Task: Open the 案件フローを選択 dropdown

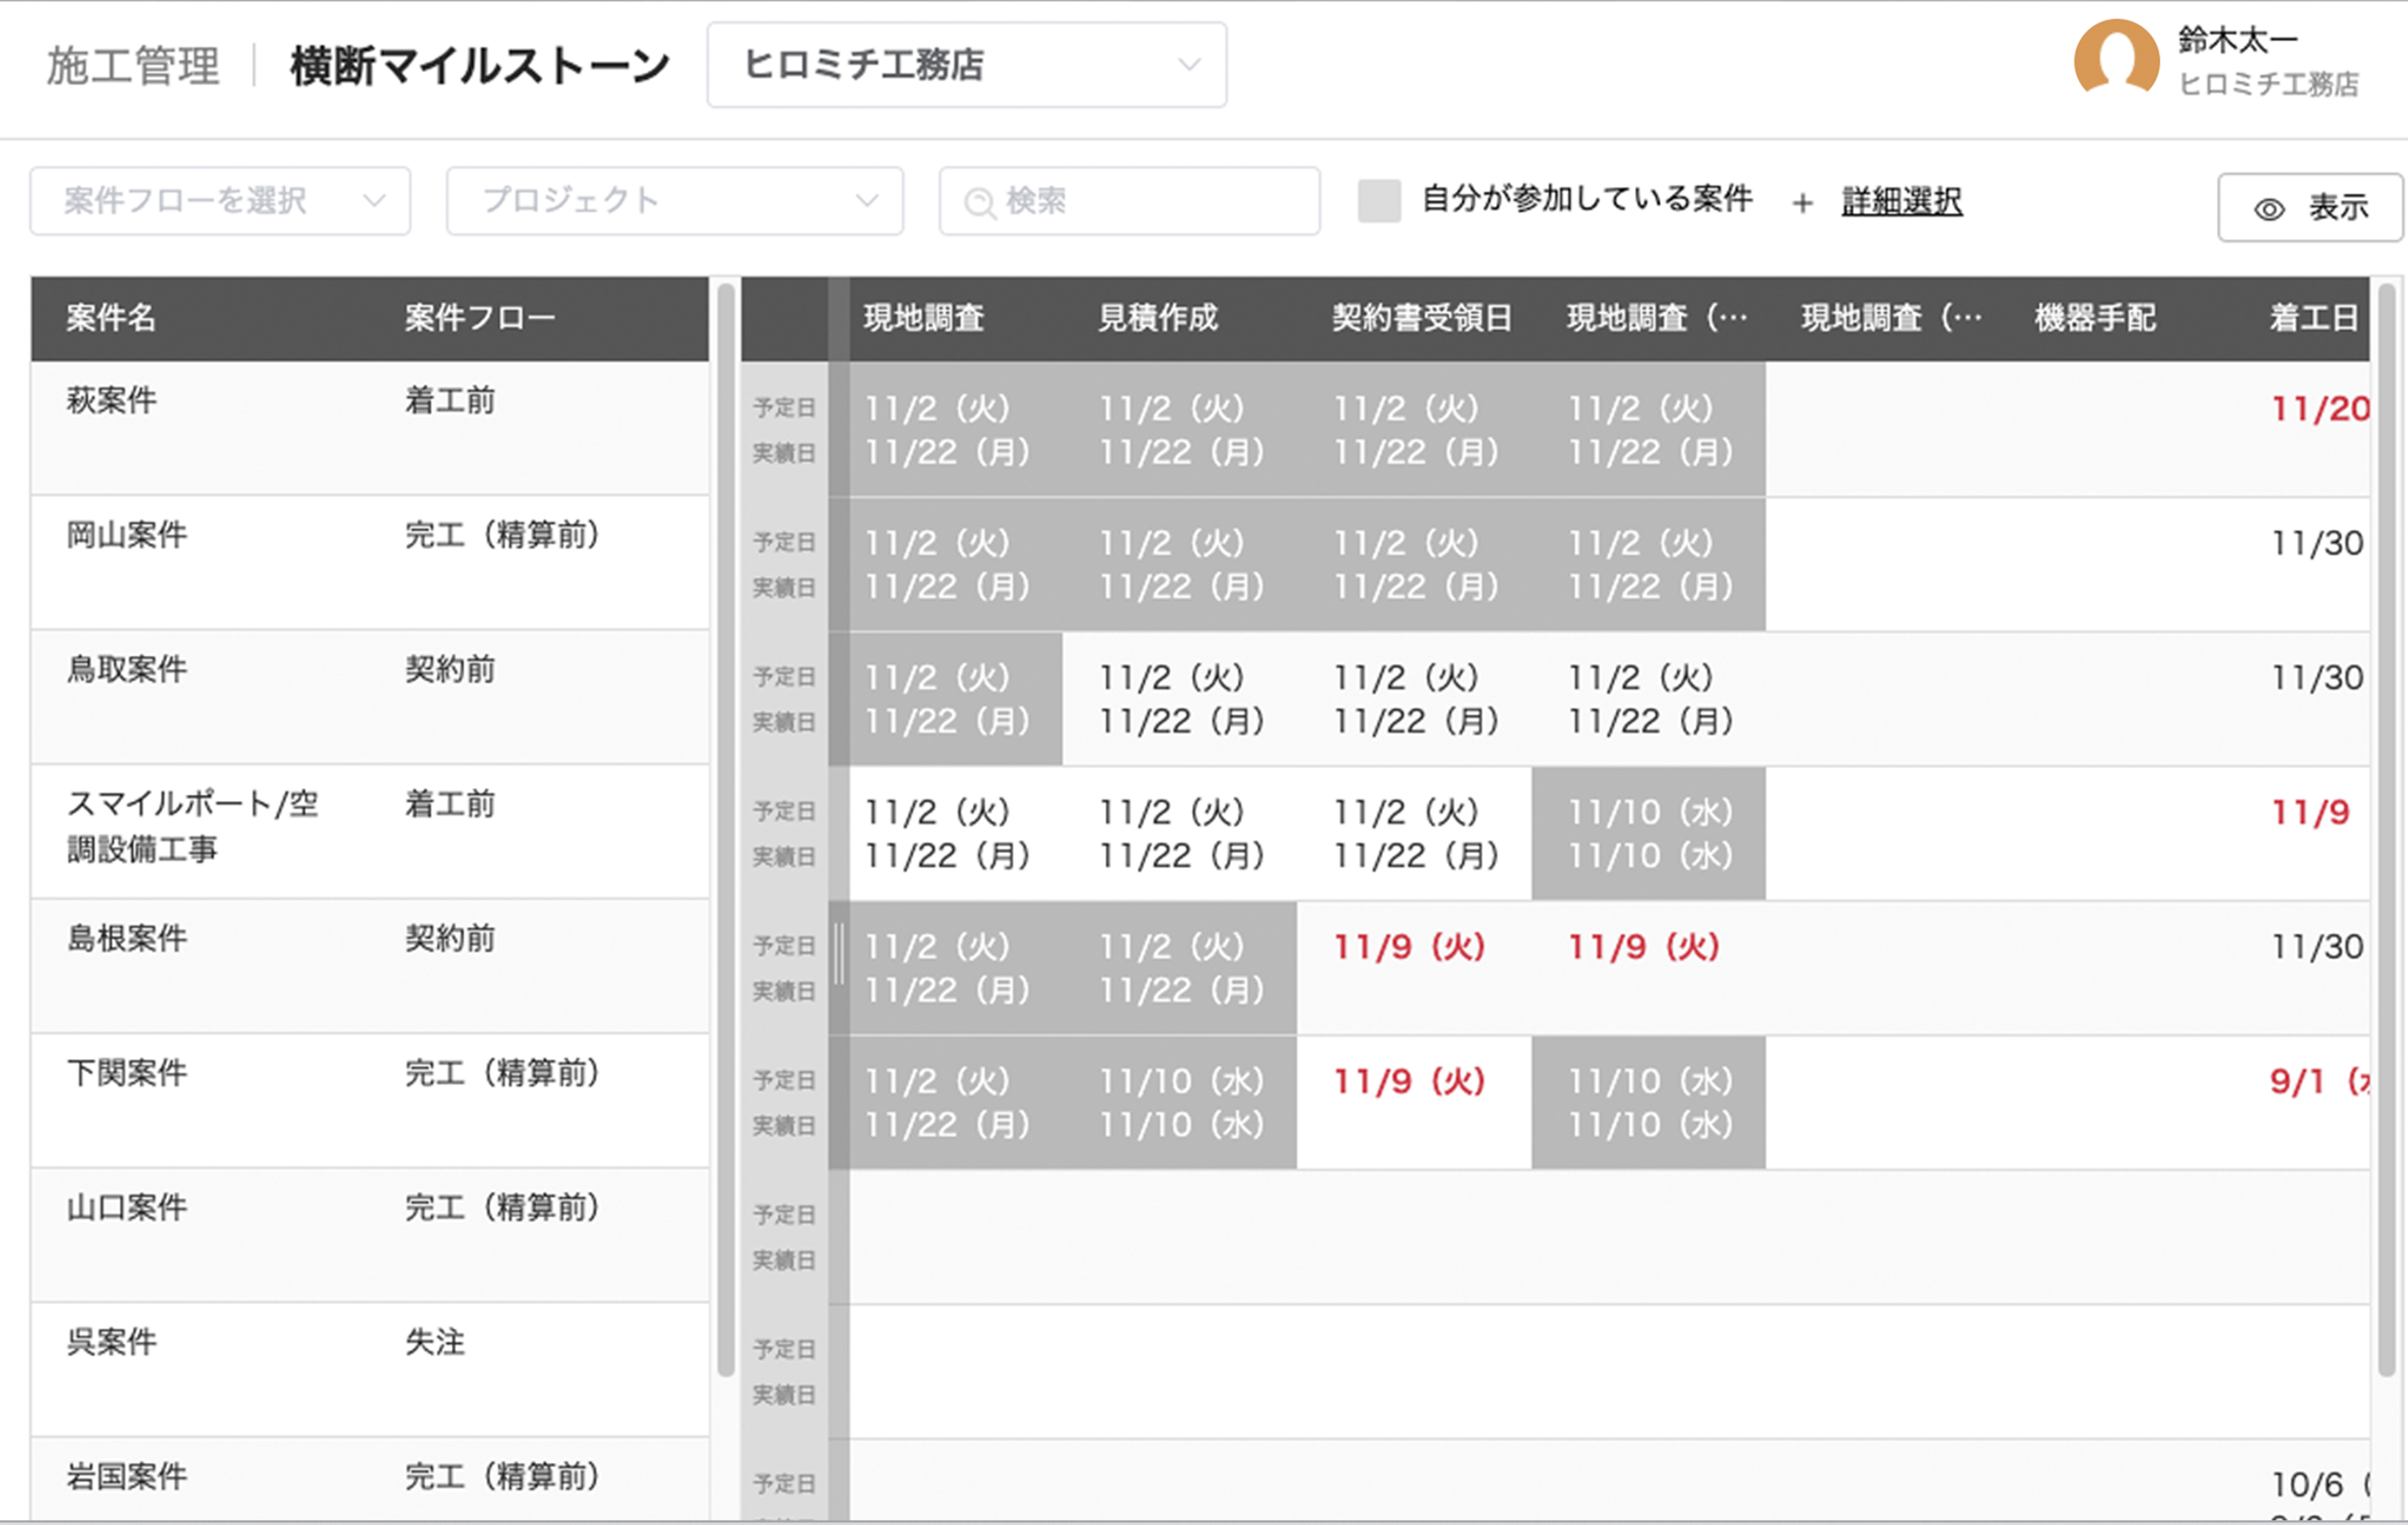Action: (220, 201)
